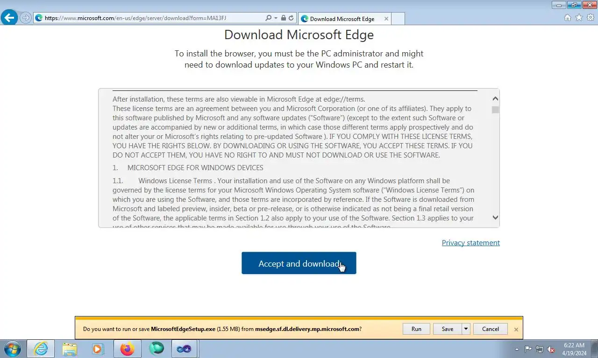598x358 pixels.
Task: Refresh the page with the reload icon
Action: point(291,18)
